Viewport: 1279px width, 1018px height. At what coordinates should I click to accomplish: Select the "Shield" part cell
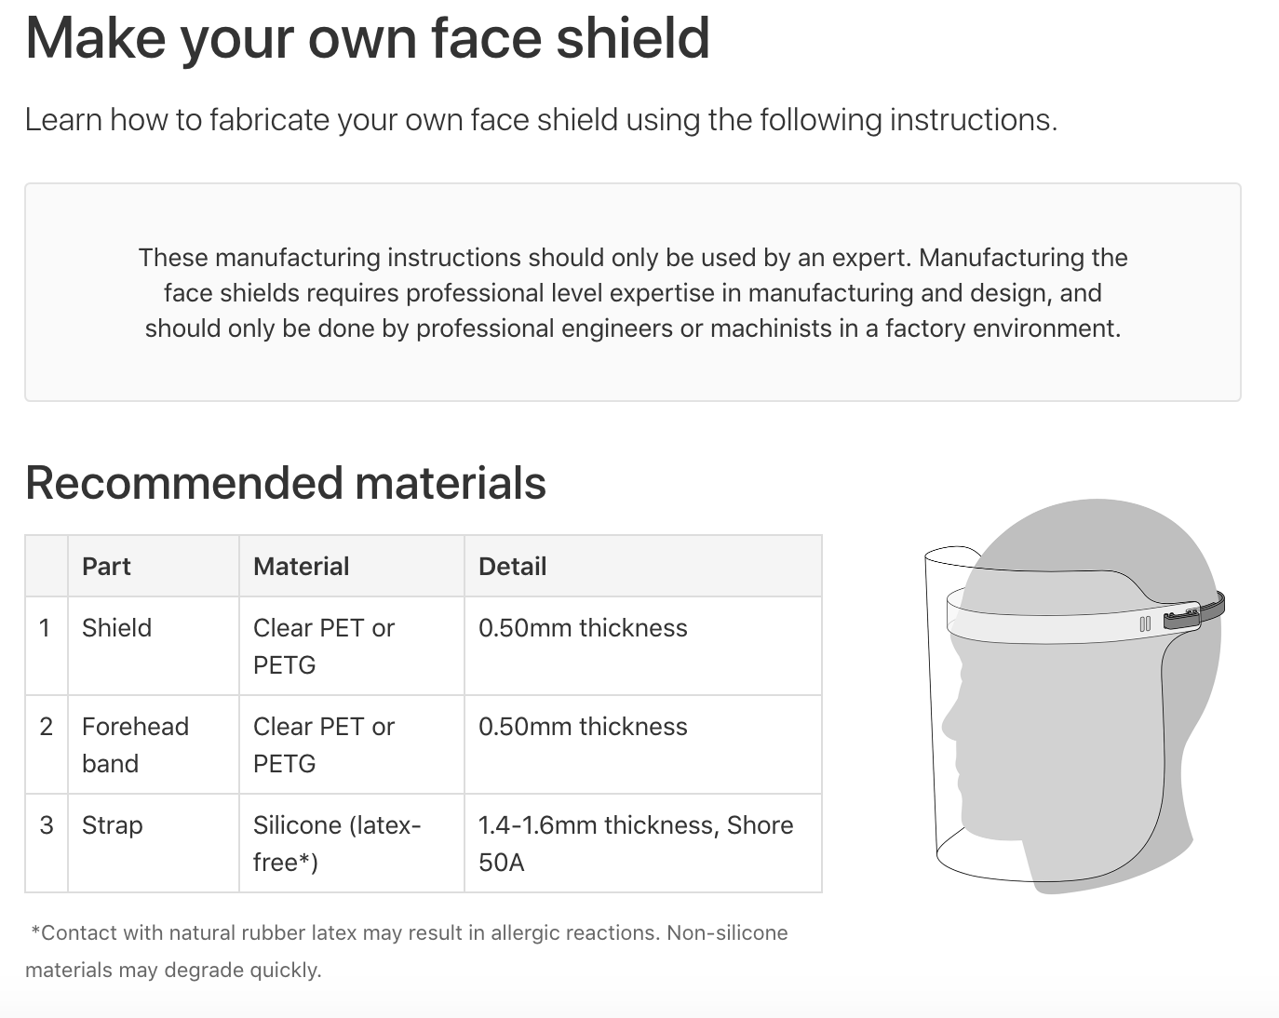tap(117, 628)
